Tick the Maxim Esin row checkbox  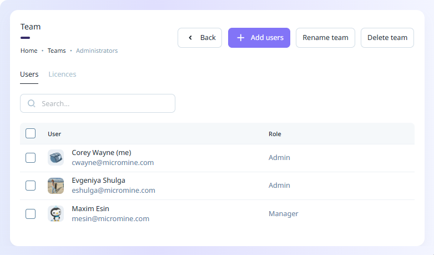31,214
